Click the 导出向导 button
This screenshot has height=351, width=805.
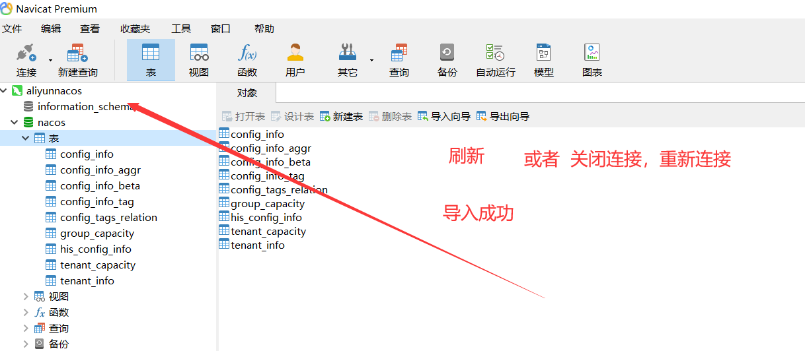tap(503, 116)
